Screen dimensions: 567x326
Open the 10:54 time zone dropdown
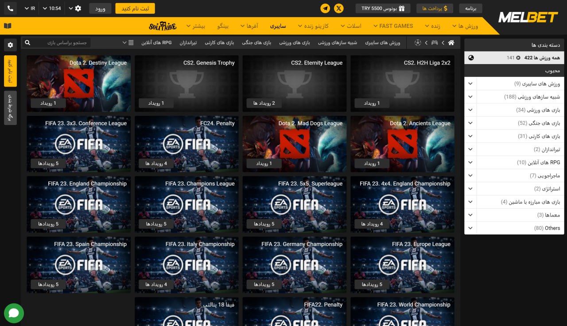tap(52, 8)
